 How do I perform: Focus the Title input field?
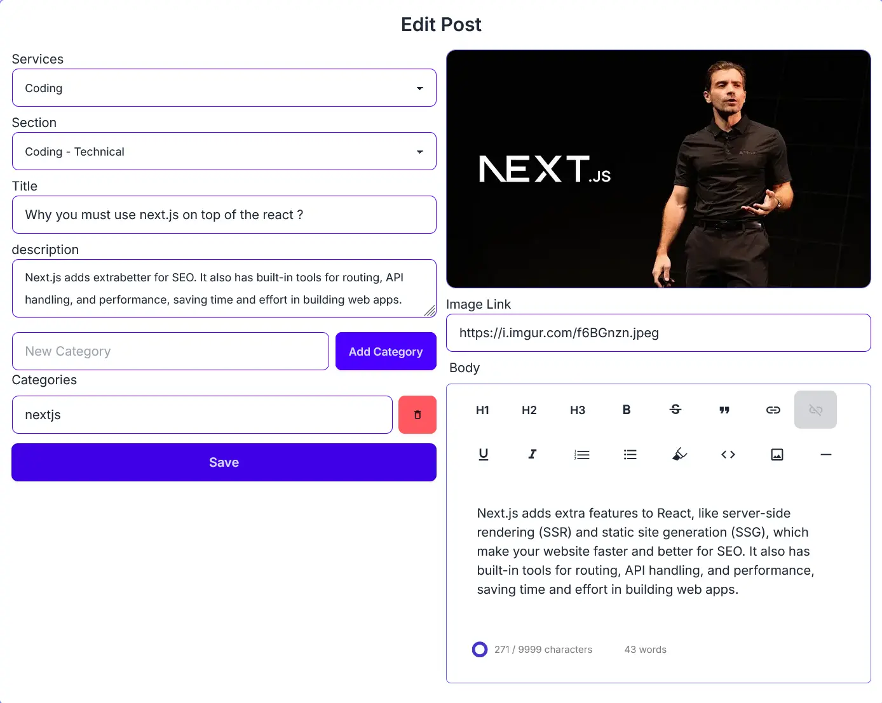(x=224, y=215)
